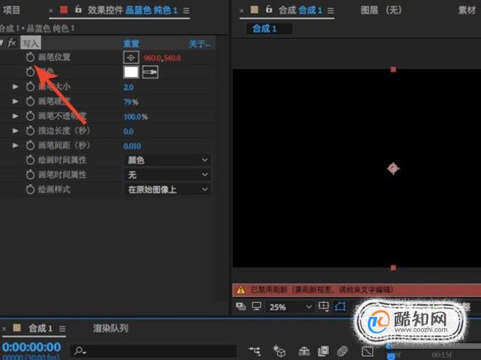
Task: Click the 画笔位置 crosshair point picker
Action: point(131,57)
